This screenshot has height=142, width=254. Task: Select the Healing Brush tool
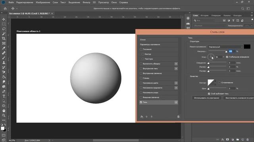click(x=4, y=53)
